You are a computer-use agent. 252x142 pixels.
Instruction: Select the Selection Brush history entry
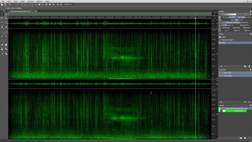[x=235, y=40]
